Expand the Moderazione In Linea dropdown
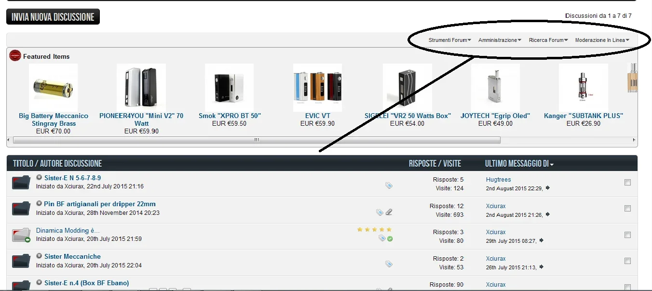The width and height of the screenshot is (652, 291). (x=602, y=40)
